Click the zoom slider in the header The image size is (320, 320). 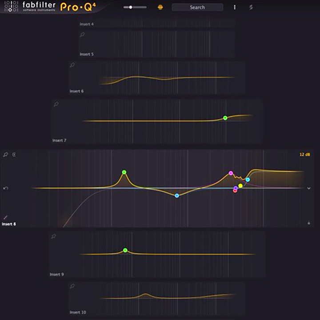tap(135, 7)
